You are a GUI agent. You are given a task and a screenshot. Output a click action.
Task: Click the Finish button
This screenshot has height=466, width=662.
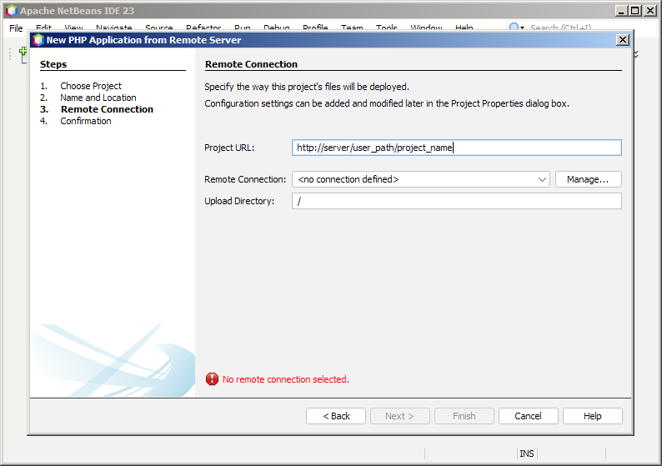(x=464, y=416)
